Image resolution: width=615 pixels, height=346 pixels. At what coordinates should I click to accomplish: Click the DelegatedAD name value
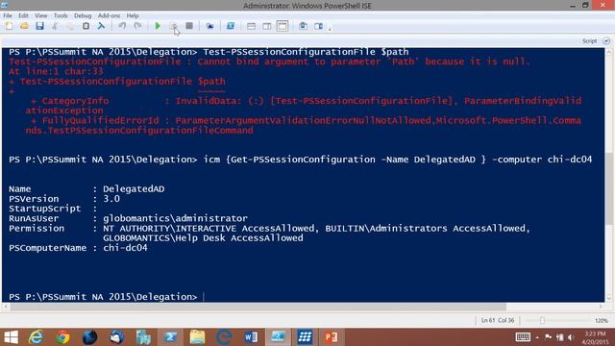coord(134,189)
